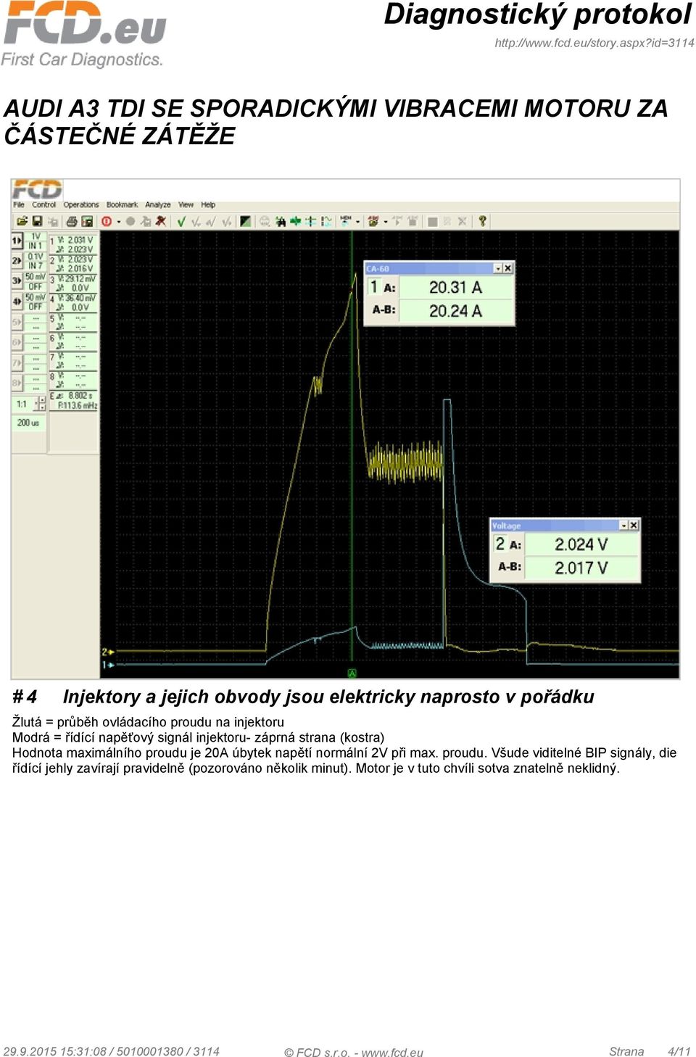
Task: Expand dropdown arrow beside red record icon
Action: pyautogui.click(x=119, y=221)
